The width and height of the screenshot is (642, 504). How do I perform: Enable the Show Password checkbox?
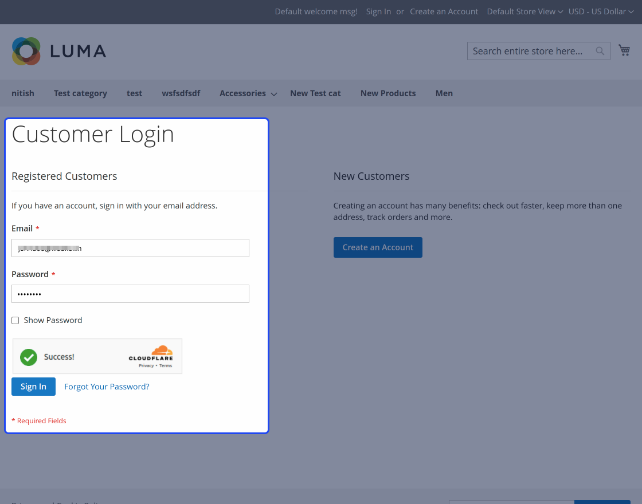(x=15, y=320)
